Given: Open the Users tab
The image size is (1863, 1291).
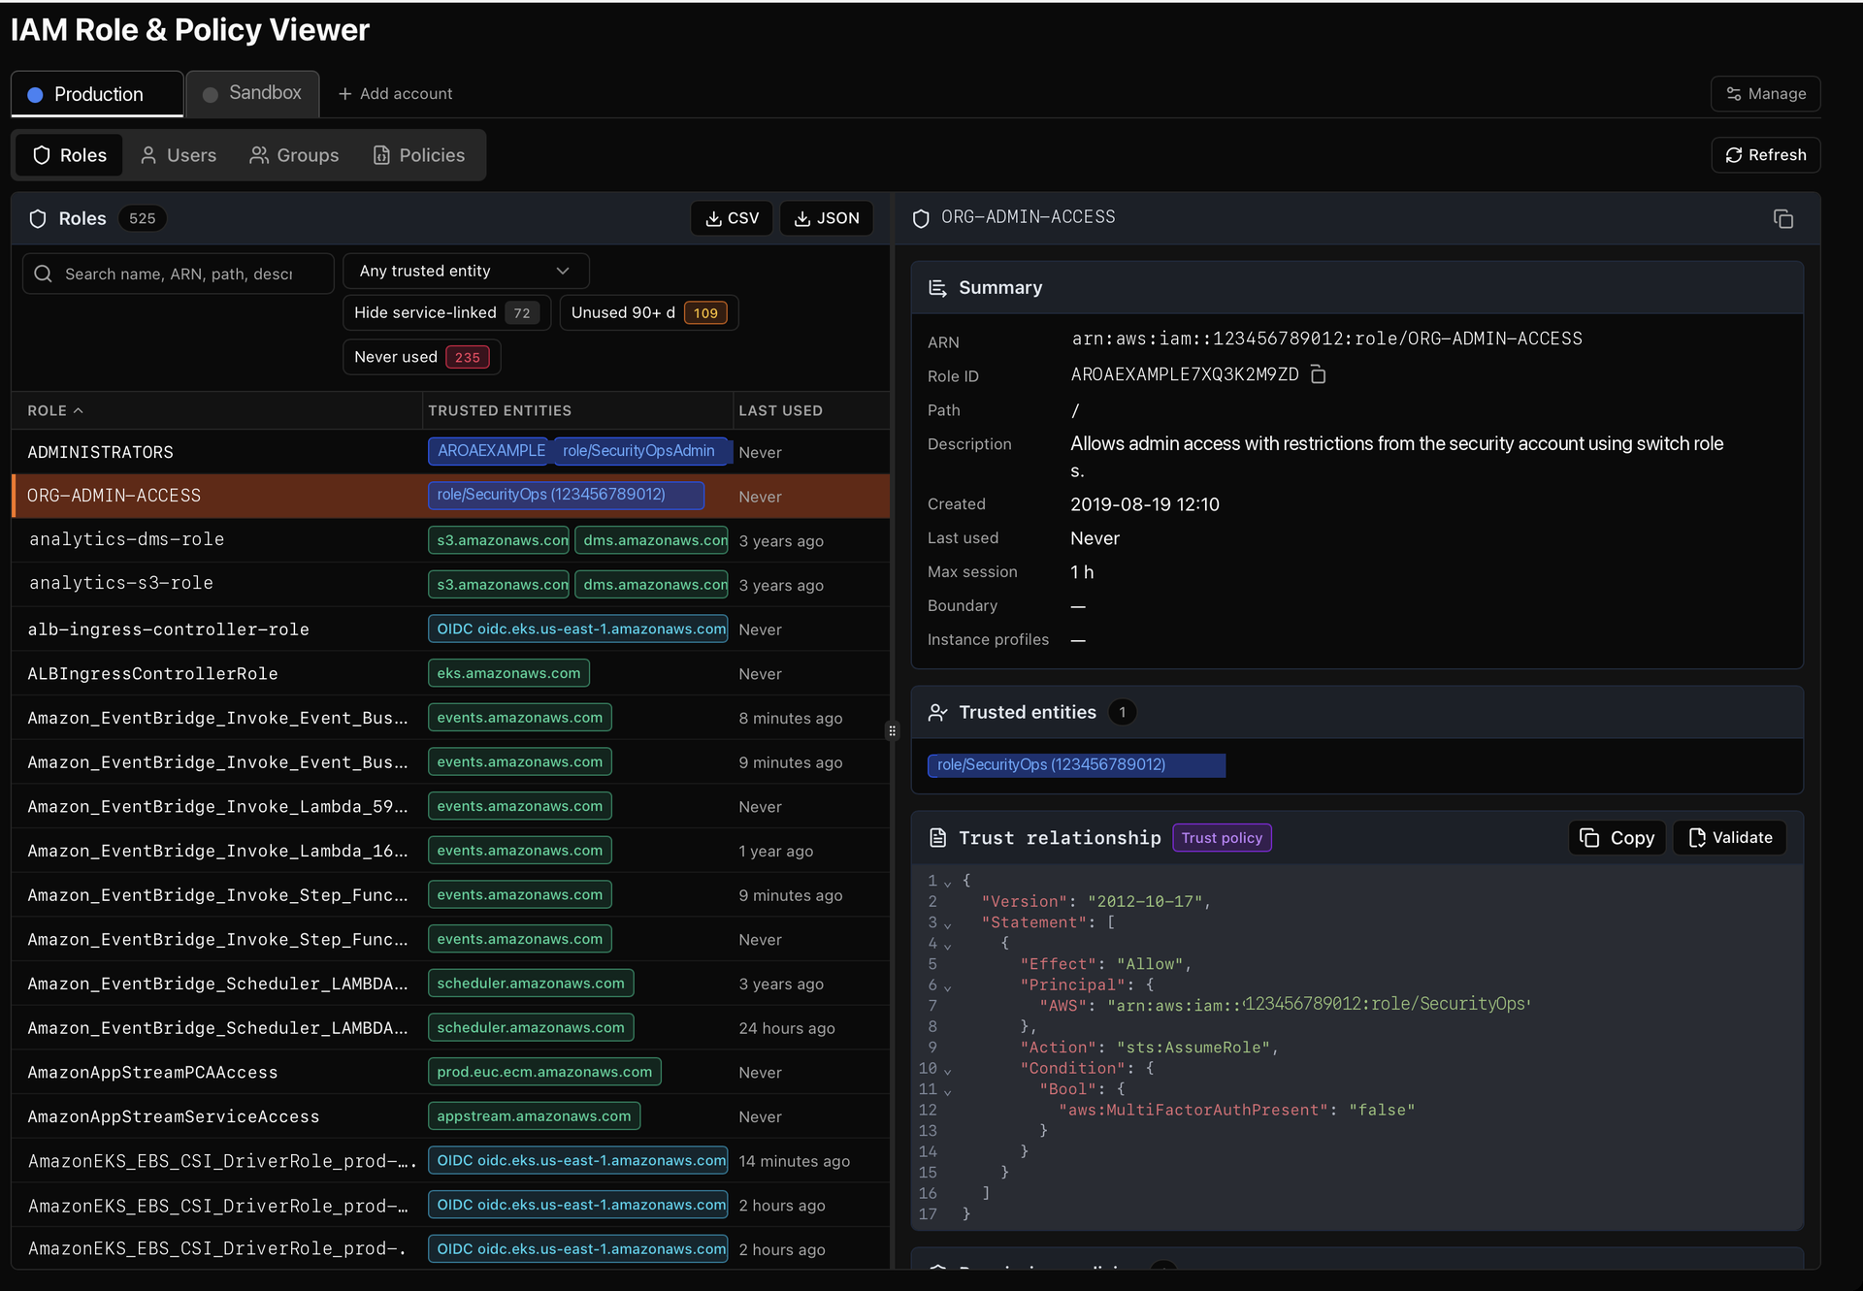Looking at the screenshot, I should pos(179,155).
